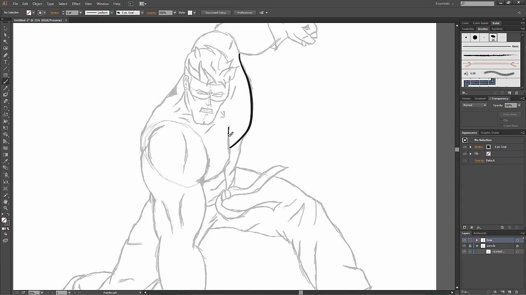Click the orange Stroke link in Appearance panel

click(x=479, y=147)
